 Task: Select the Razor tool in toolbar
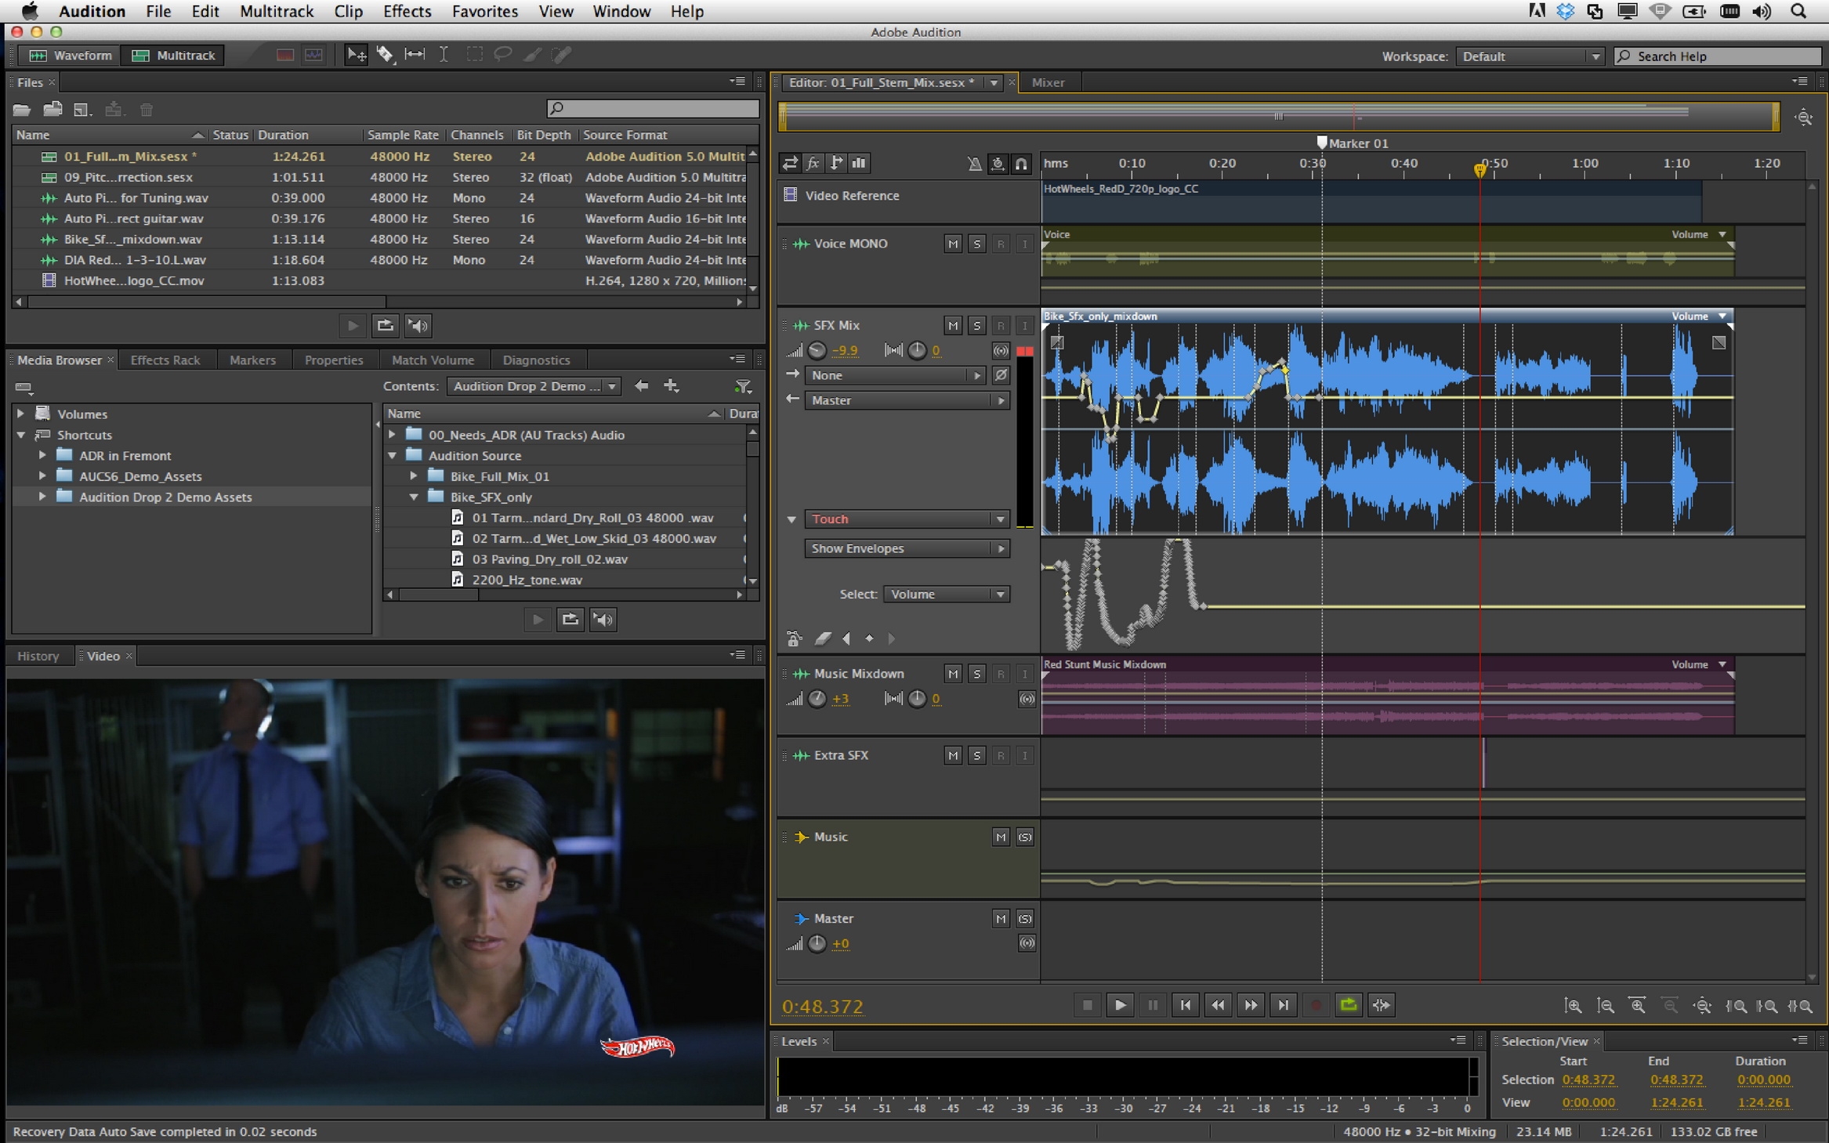pos(385,55)
